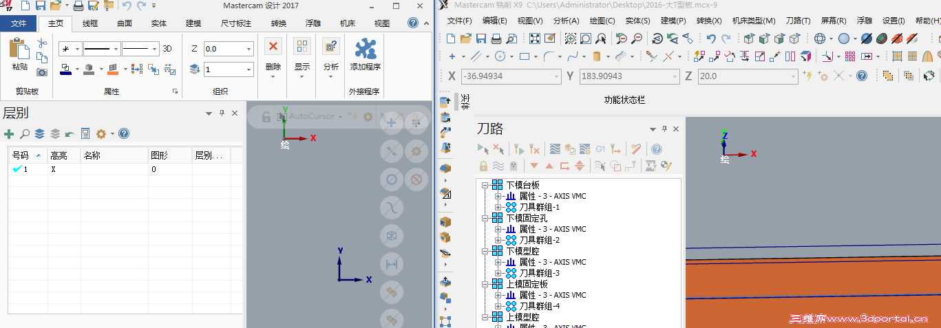Open the X coordinate dropdown in X9
Image resolution: width=941 pixels, height=328 pixels.
558,76
